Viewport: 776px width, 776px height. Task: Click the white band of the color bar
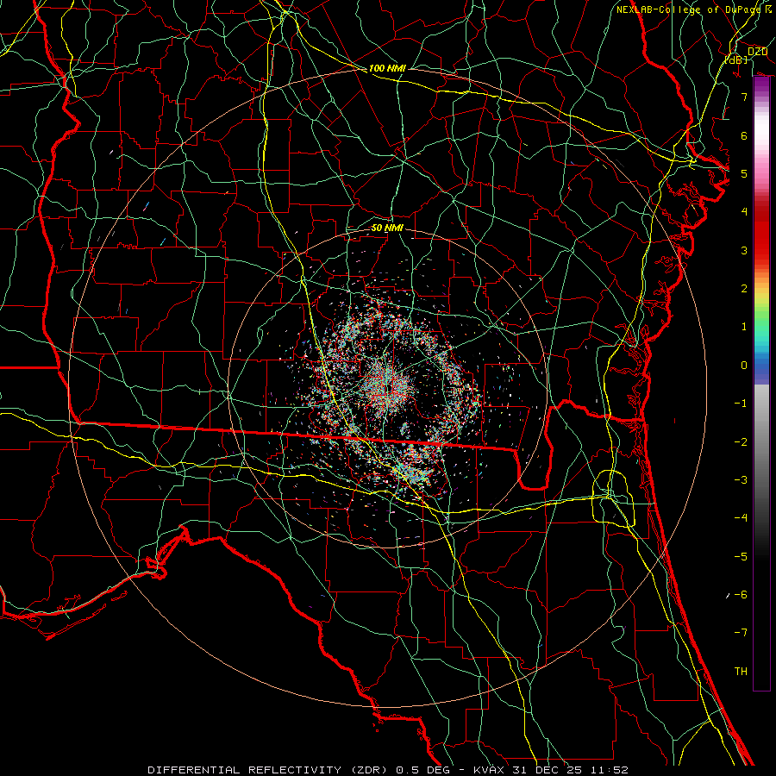point(761,129)
